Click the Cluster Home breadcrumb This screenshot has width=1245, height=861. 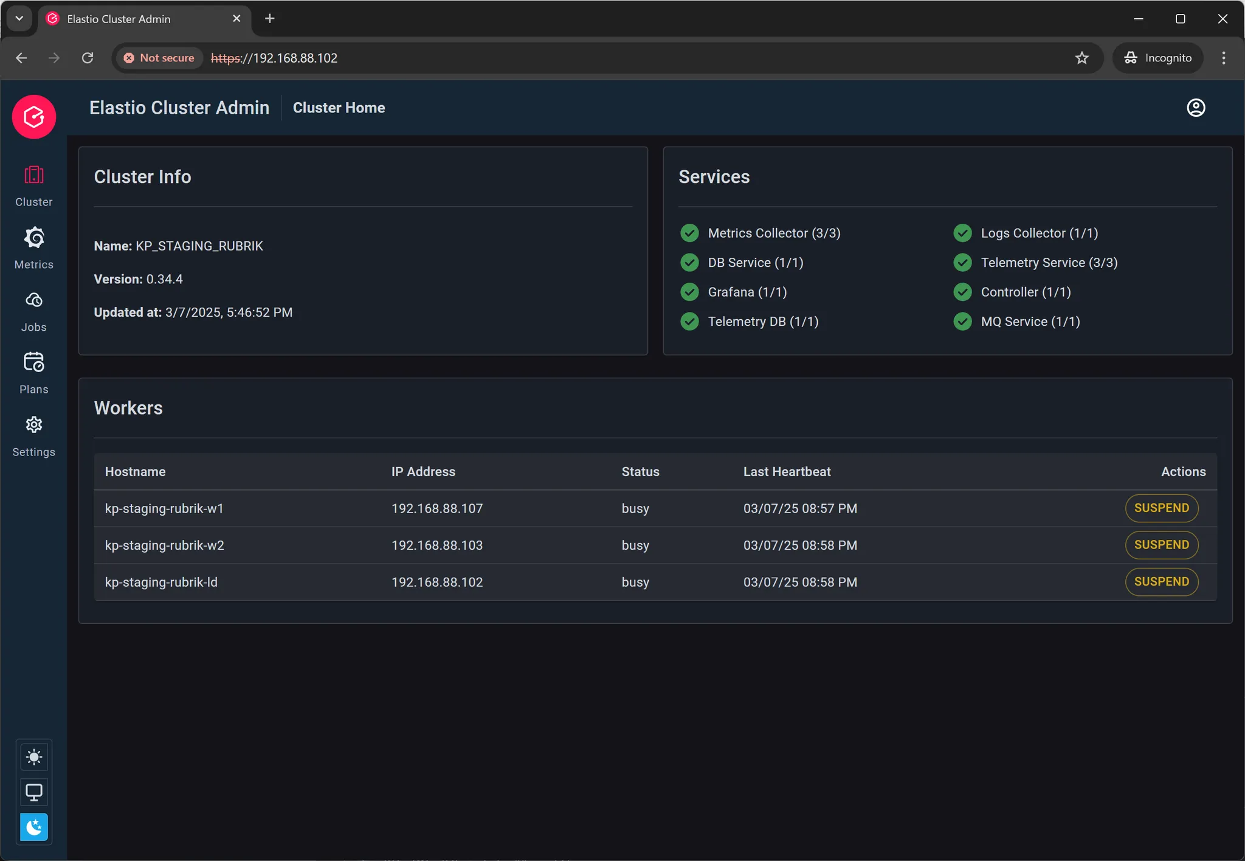click(x=339, y=108)
